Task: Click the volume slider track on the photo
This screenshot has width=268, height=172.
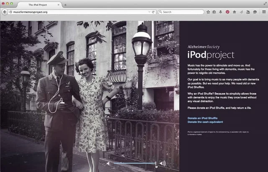Action: [x=135, y=163]
